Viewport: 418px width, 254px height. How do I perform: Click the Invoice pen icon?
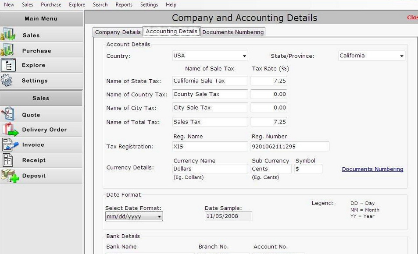tap(10, 145)
